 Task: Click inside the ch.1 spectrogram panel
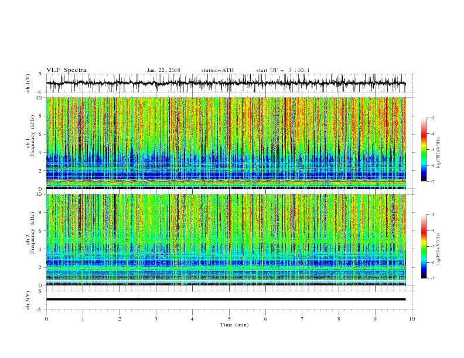(x=226, y=143)
